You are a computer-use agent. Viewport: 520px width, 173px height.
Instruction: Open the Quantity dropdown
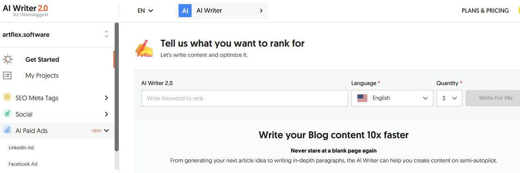(449, 98)
